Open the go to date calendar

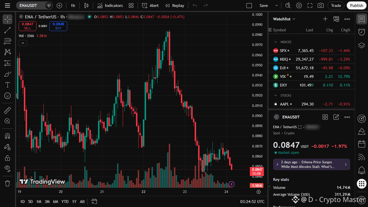pos(94,202)
